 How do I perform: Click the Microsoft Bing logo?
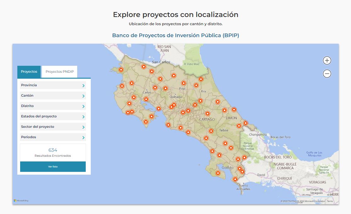tap(21, 200)
